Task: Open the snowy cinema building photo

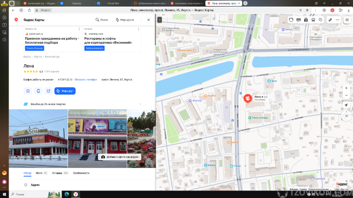Action: (38, 139)
